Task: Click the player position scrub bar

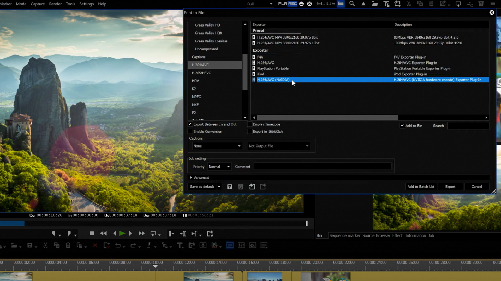Action: (157, 223)
